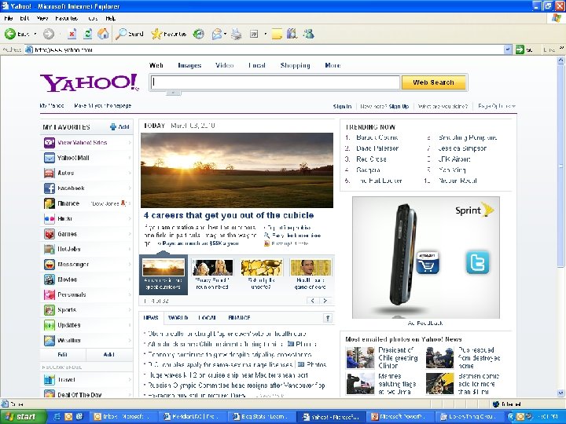Viewport: 566px width, 424px height.
Task: Open the Favorites menu in menu bar
Action: 67,18
